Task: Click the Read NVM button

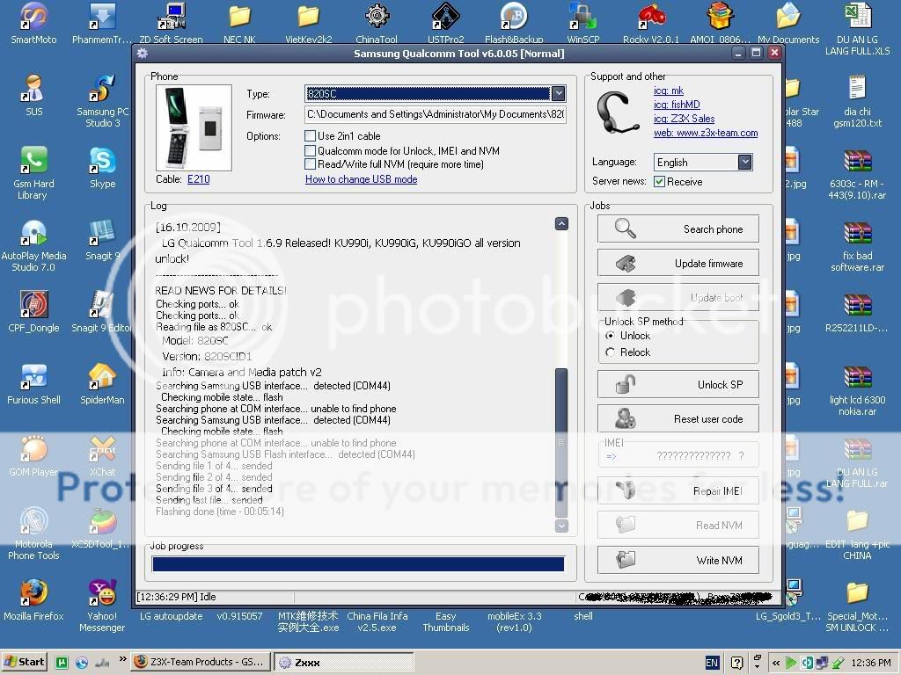Action: 678,526
